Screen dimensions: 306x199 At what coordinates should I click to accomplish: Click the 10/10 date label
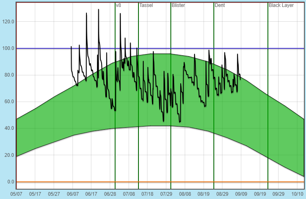tap(297, 194)
